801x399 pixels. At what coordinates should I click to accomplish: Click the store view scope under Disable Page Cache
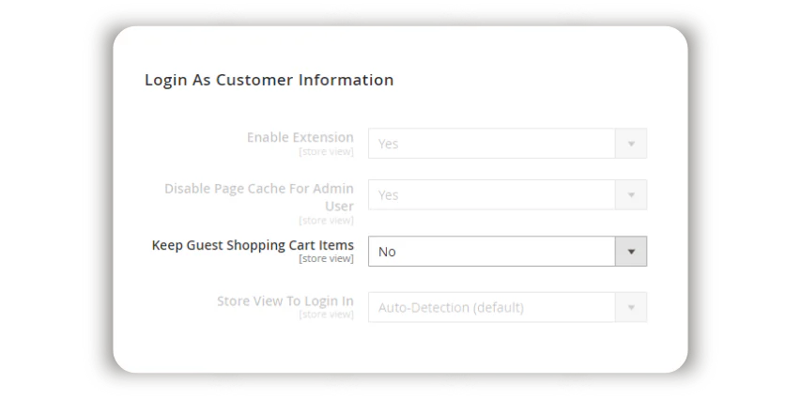click(326, 221)
